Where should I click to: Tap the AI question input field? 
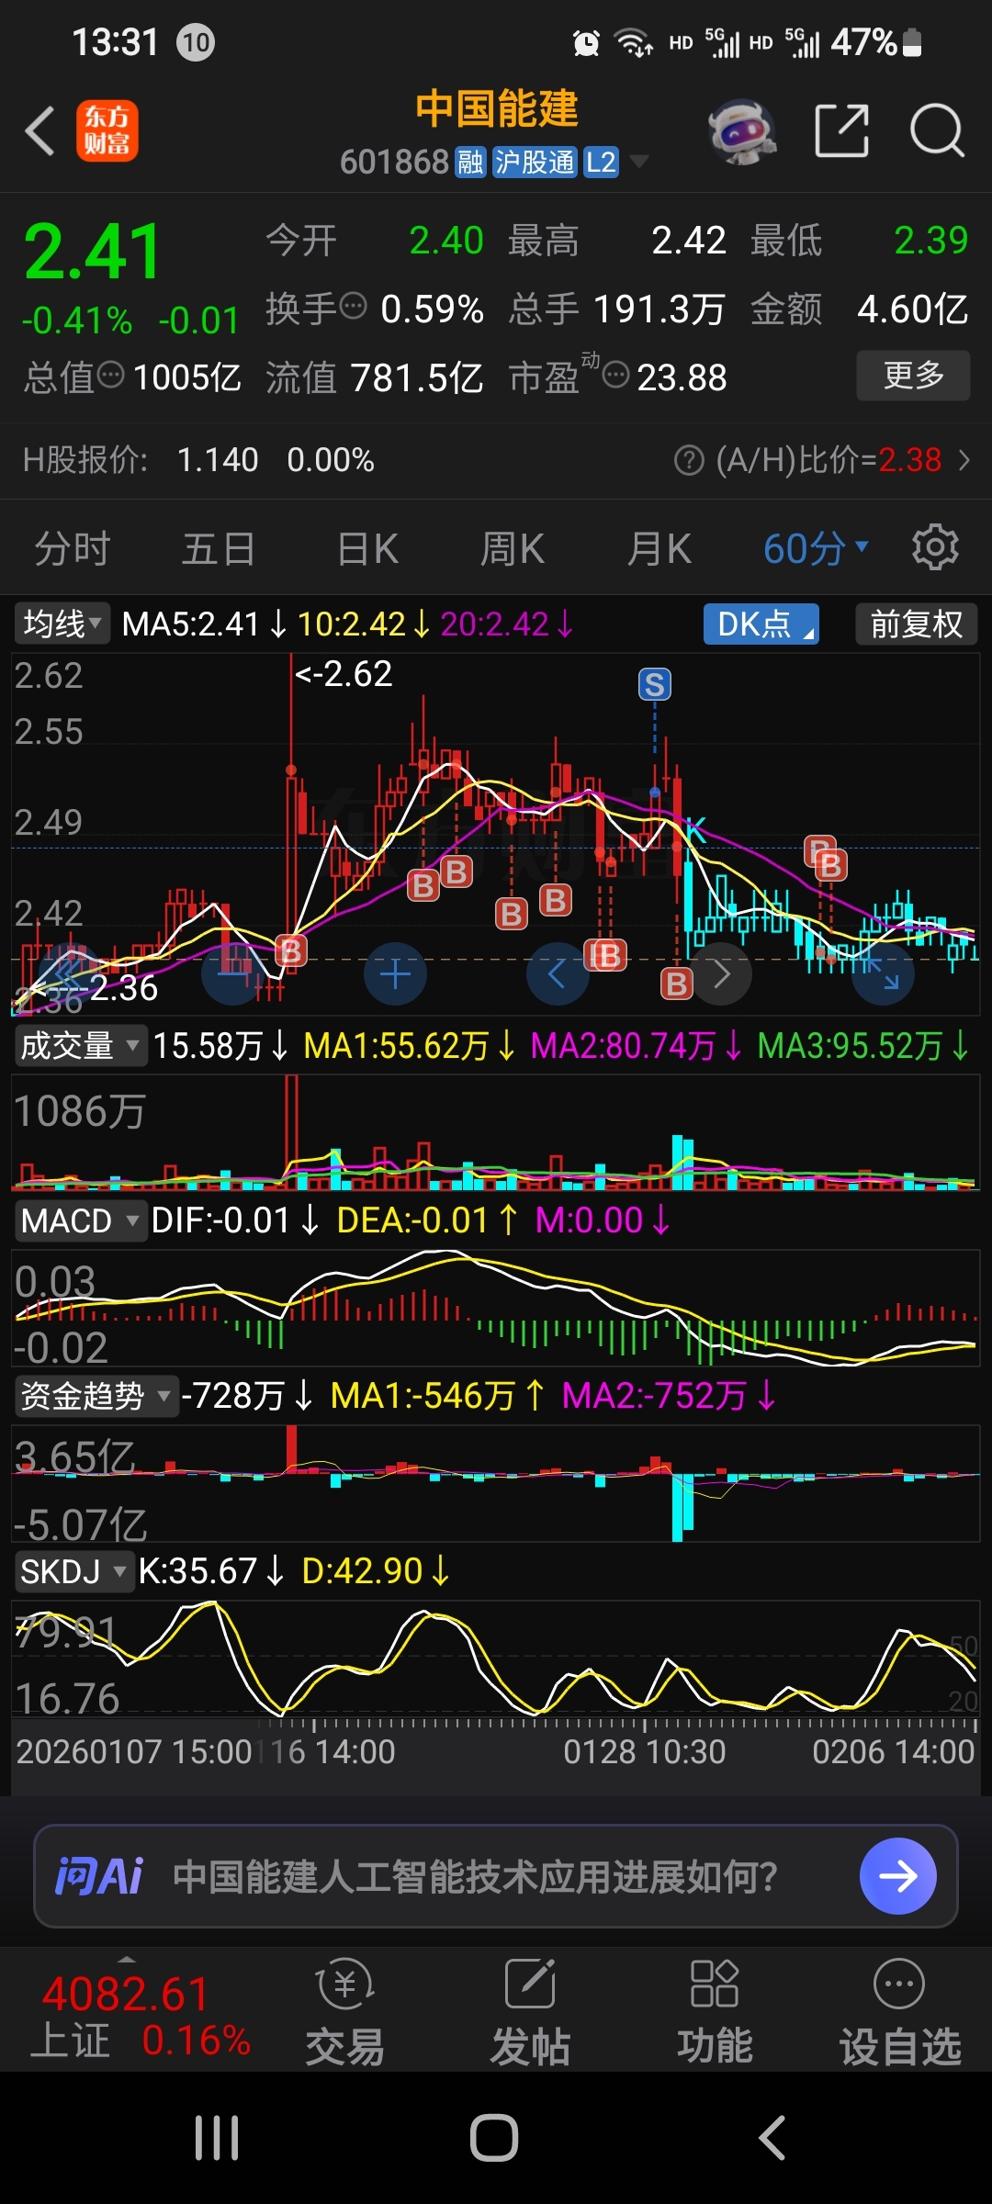click(496, 1876)
